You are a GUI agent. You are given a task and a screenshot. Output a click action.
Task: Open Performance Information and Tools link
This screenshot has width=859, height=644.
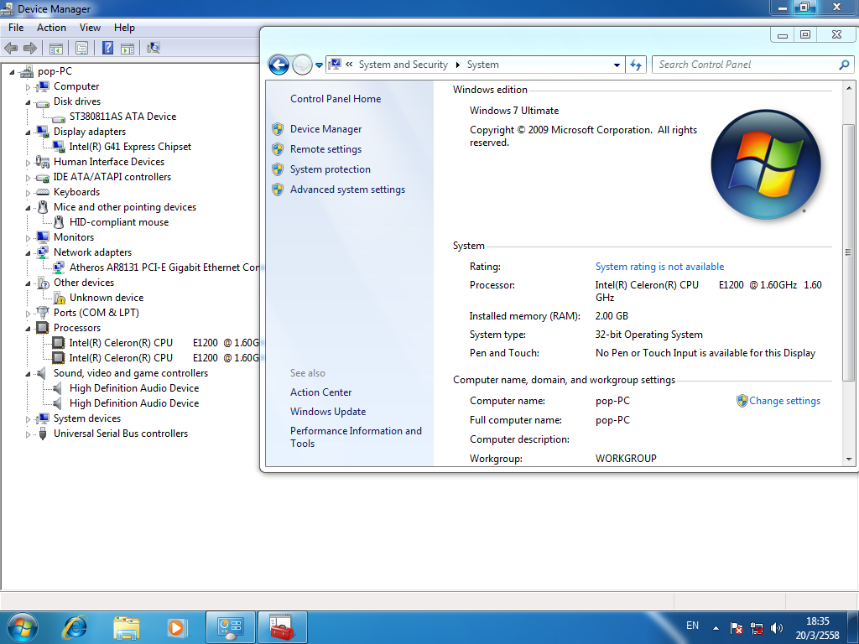point(356,437)
